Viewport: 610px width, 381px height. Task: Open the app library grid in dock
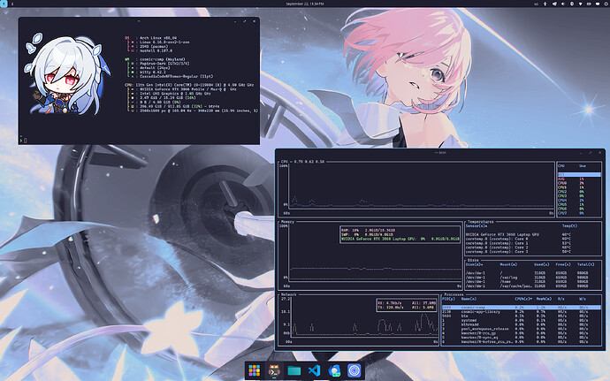coord(254,370)
